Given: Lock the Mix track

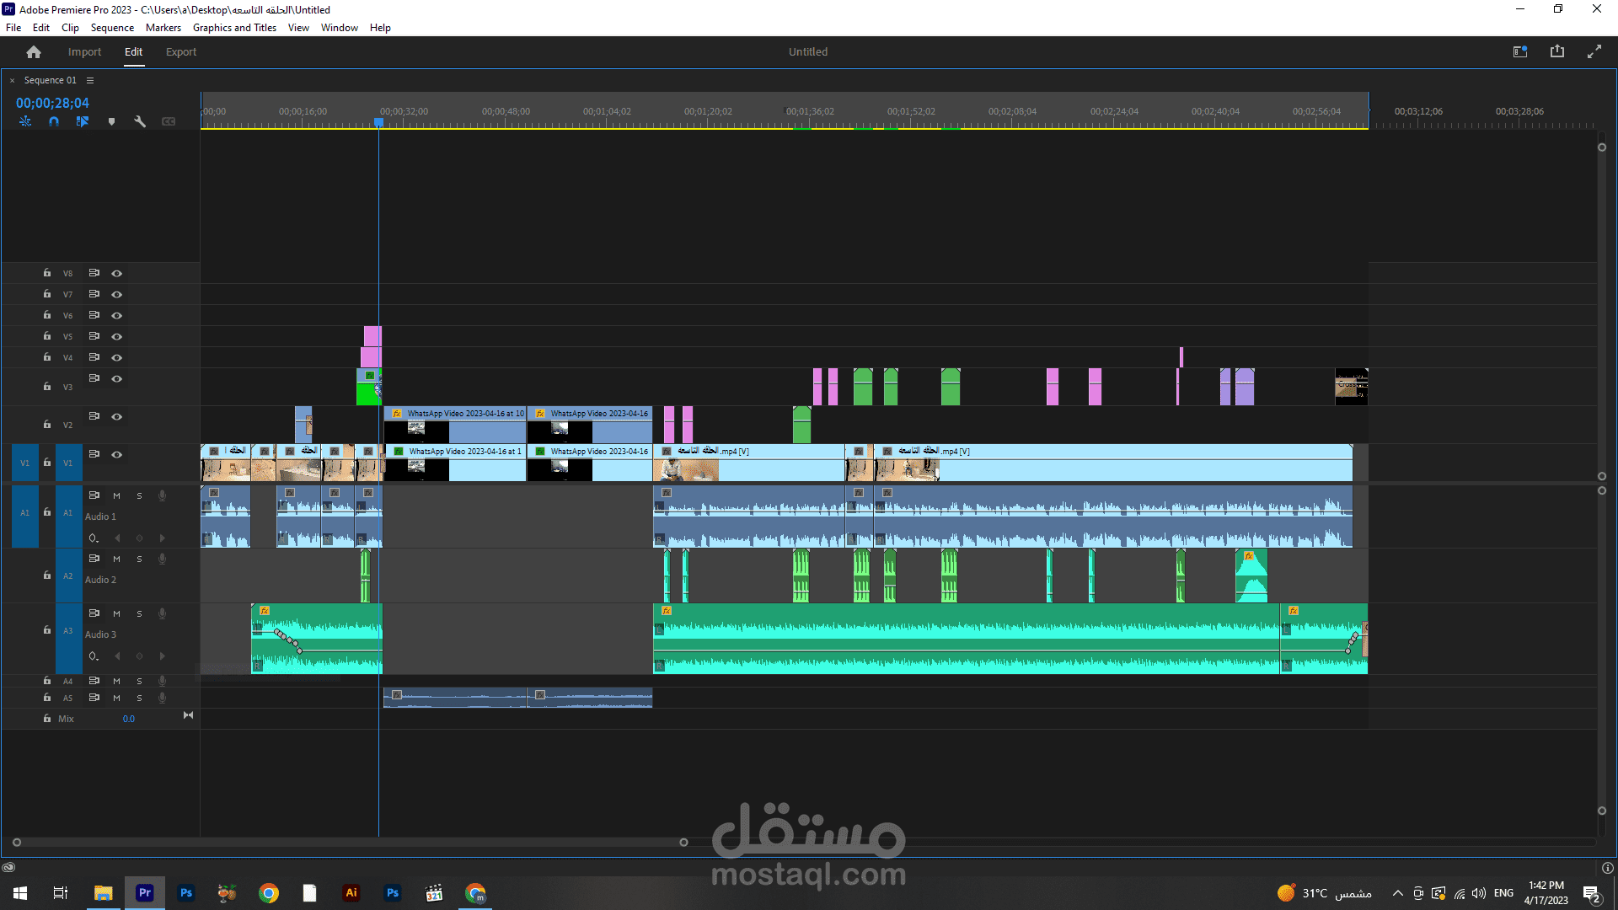Looking at the screenshot, I should coord(47,719).
